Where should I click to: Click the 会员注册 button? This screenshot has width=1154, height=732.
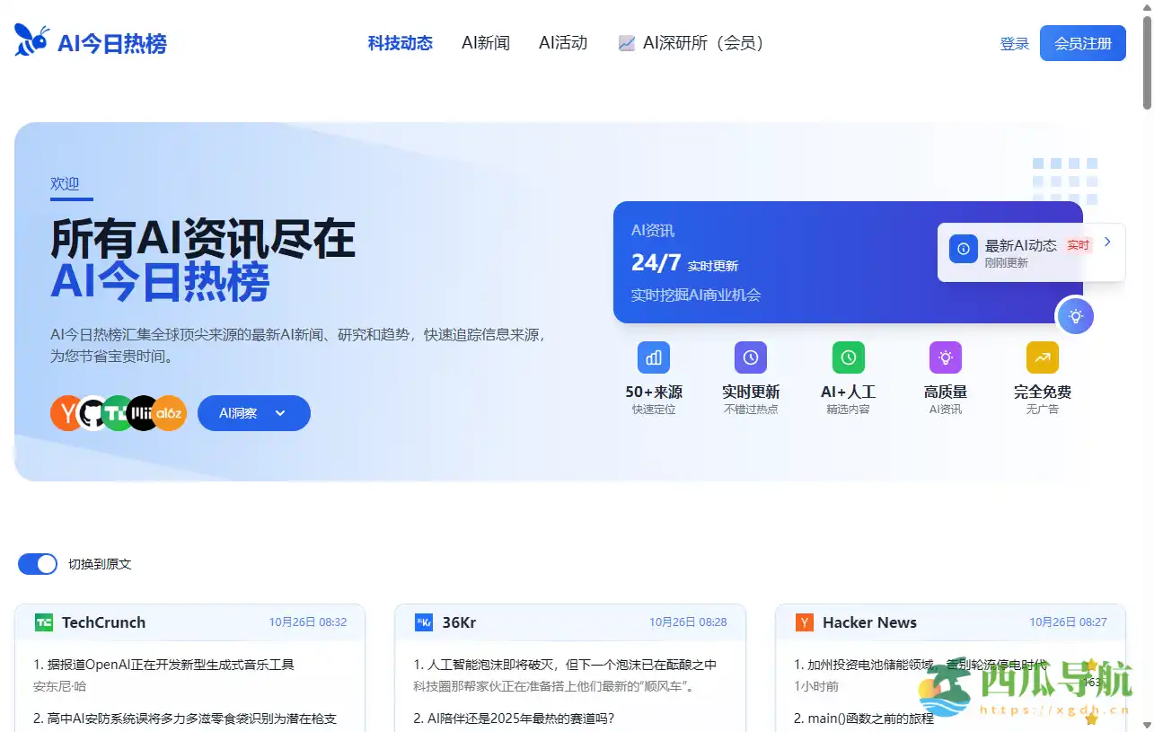click(x=1082, y=43)
